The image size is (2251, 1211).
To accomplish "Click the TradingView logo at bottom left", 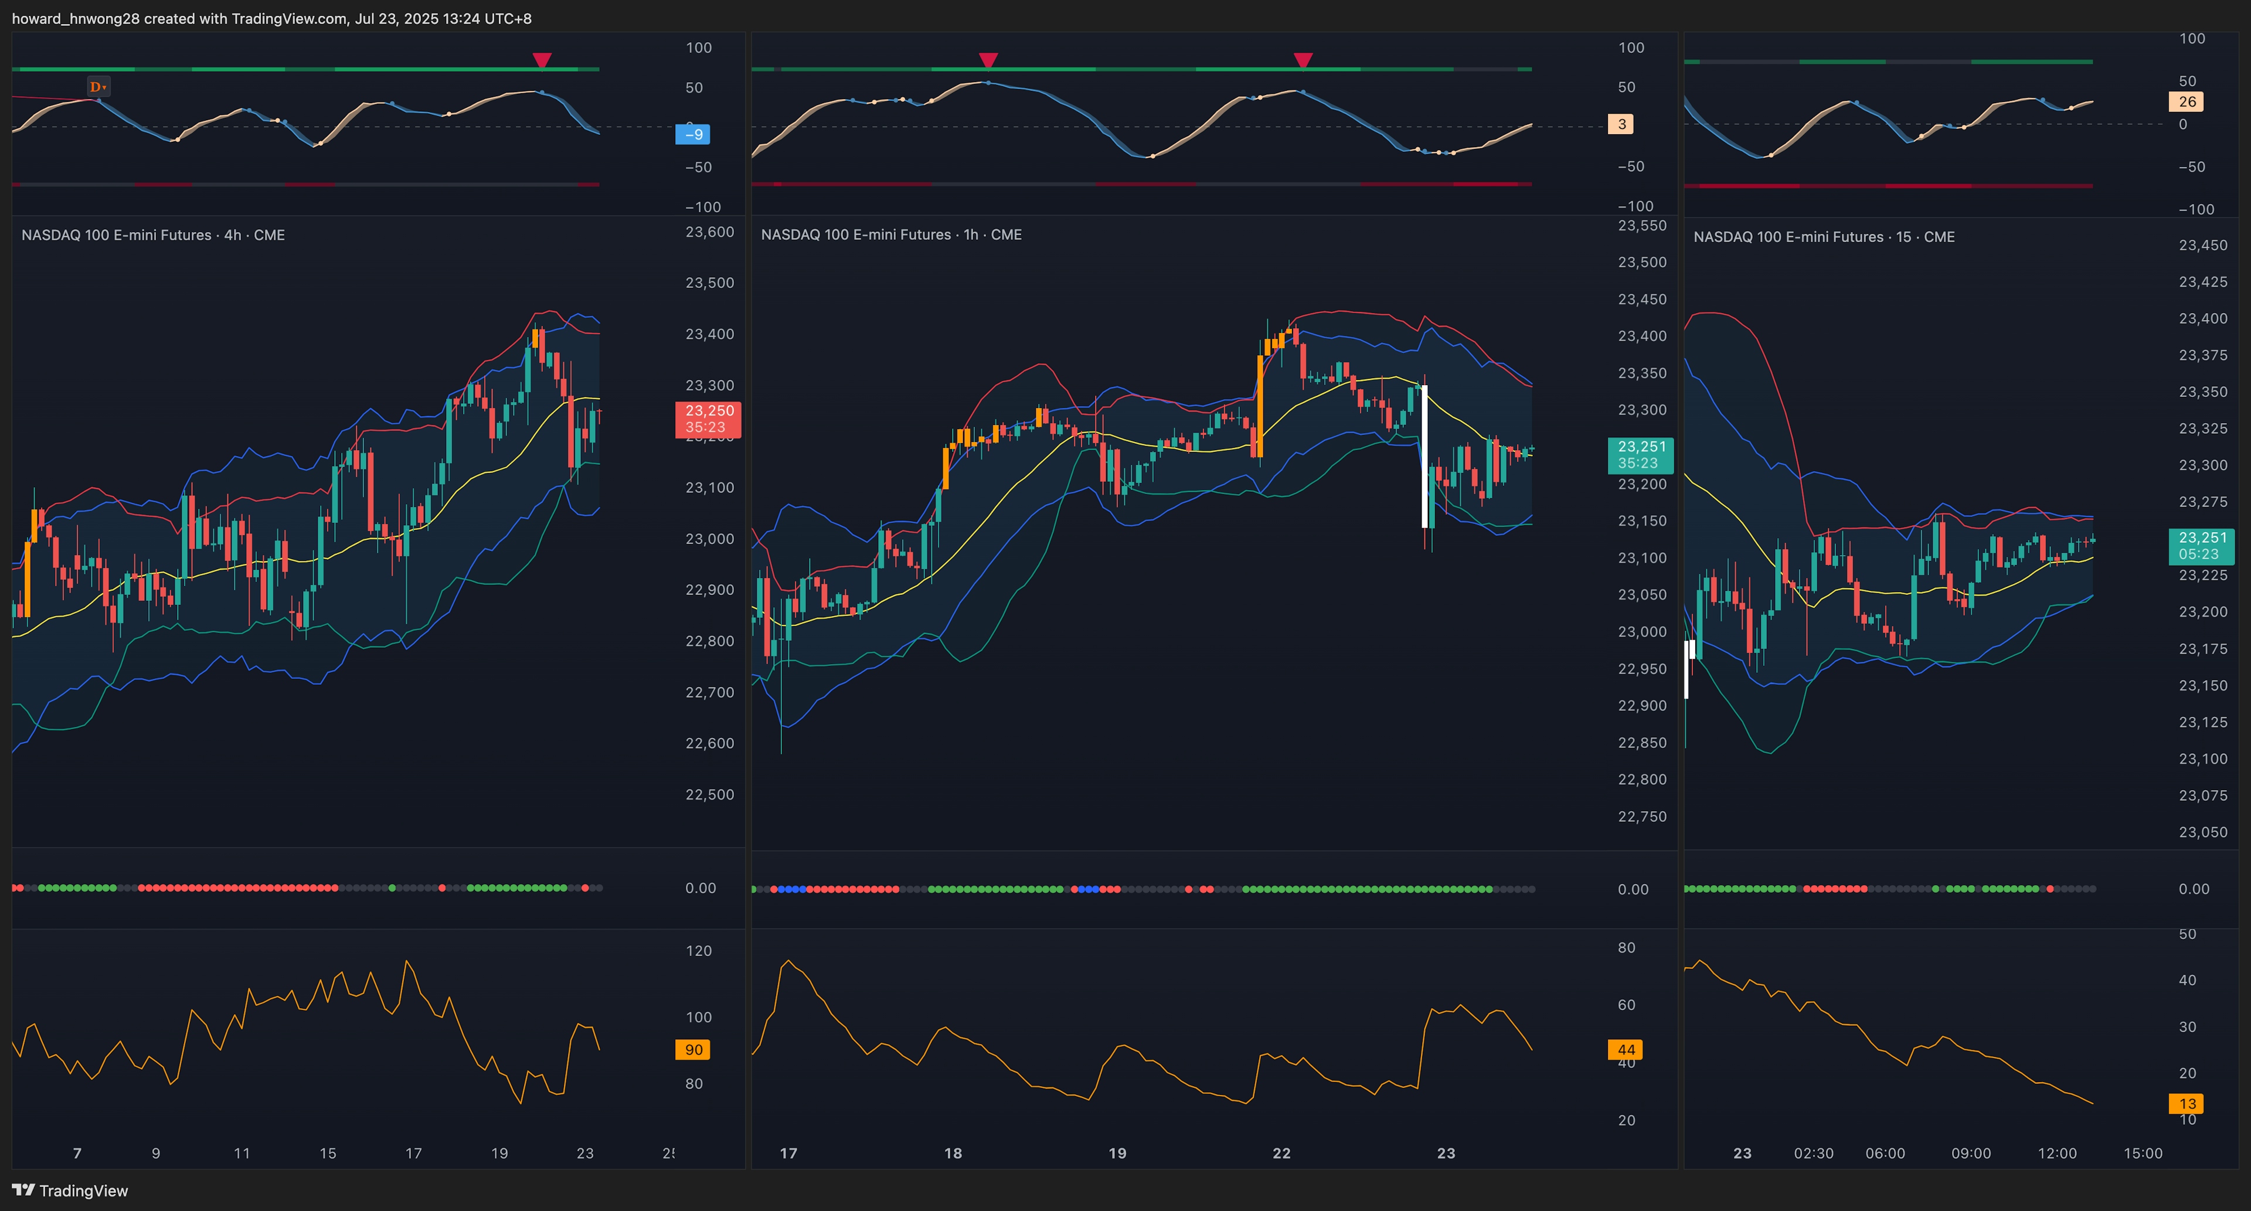I will 70,1190.
